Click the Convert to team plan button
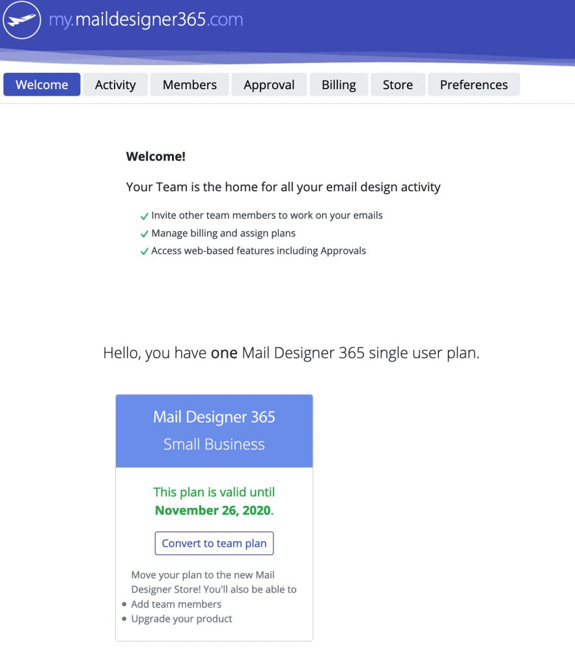The width and height of the screenshot is (575, 666). pos(214,543)
